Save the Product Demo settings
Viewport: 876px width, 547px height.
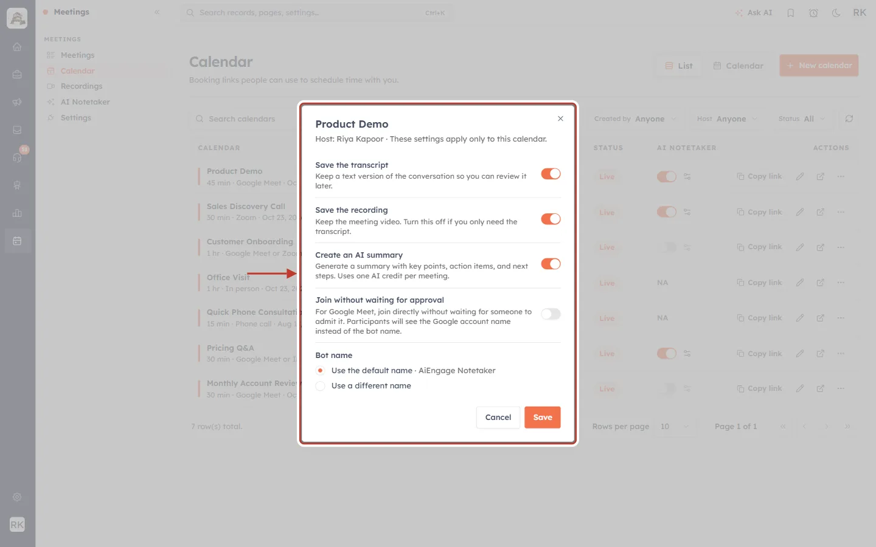point(543,418)
